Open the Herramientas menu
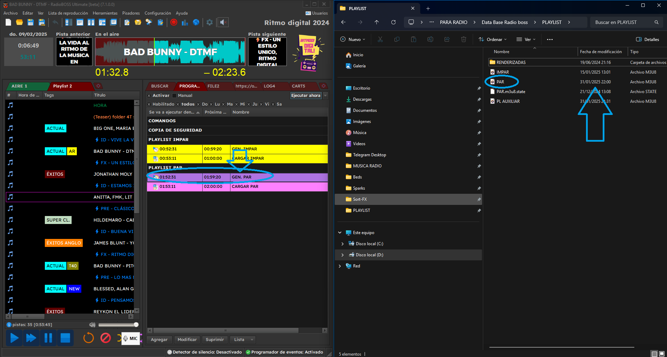The image size is (667, 357). (105, 13)
